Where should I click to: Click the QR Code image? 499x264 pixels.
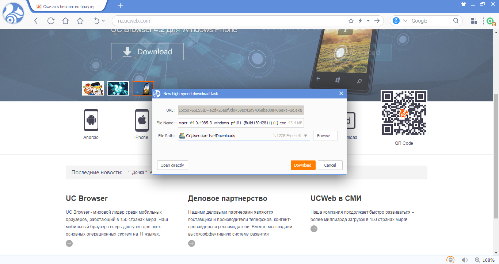[x=404, y=113]
